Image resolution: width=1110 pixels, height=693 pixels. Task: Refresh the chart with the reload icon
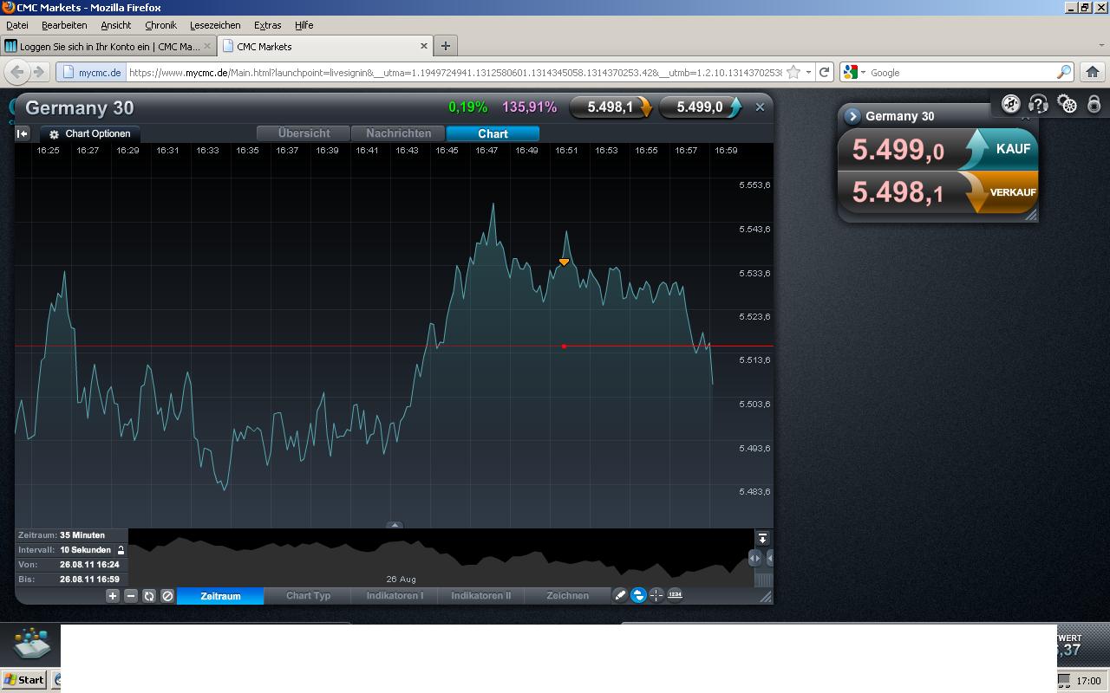point(149,595)
